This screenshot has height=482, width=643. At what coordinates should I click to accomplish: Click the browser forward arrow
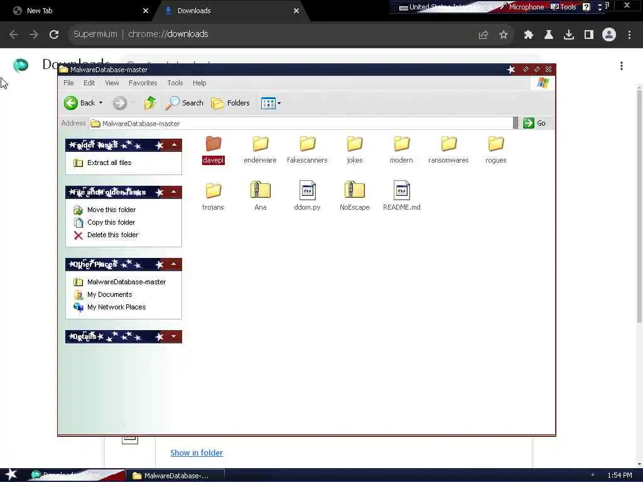pos(34,35)
